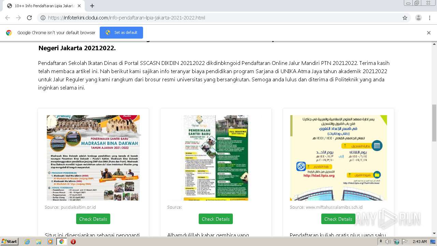This screenshot has width=437, height=246.
Task: Go back using the browser back arrow
Action: coord(8,18)
